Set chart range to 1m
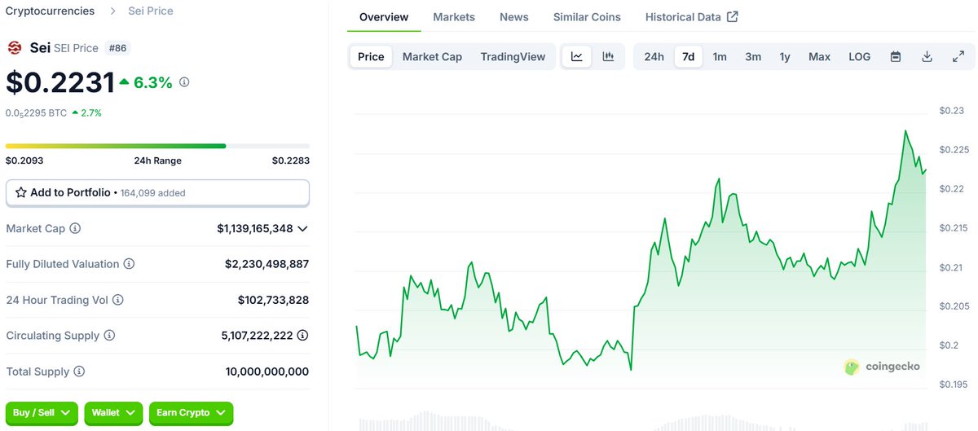Image resolution: width=978 pixels, height=431 pixels. click(720, 57)
